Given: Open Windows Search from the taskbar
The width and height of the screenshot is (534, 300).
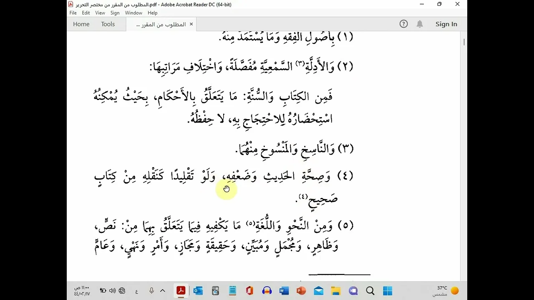Looking at the screenshot, I should [x=370, y=290].
